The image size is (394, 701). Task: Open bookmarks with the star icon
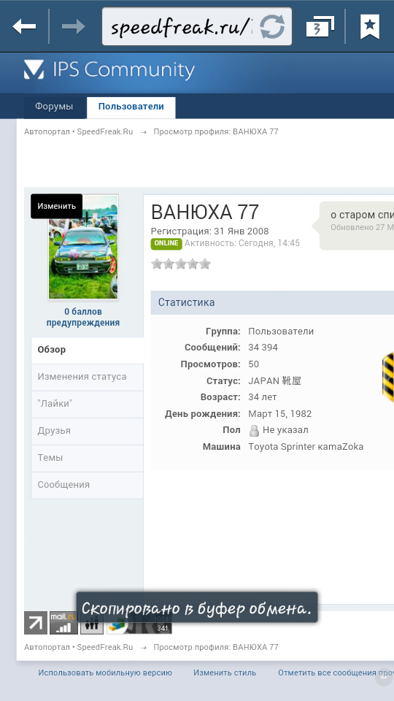[370, 27]
